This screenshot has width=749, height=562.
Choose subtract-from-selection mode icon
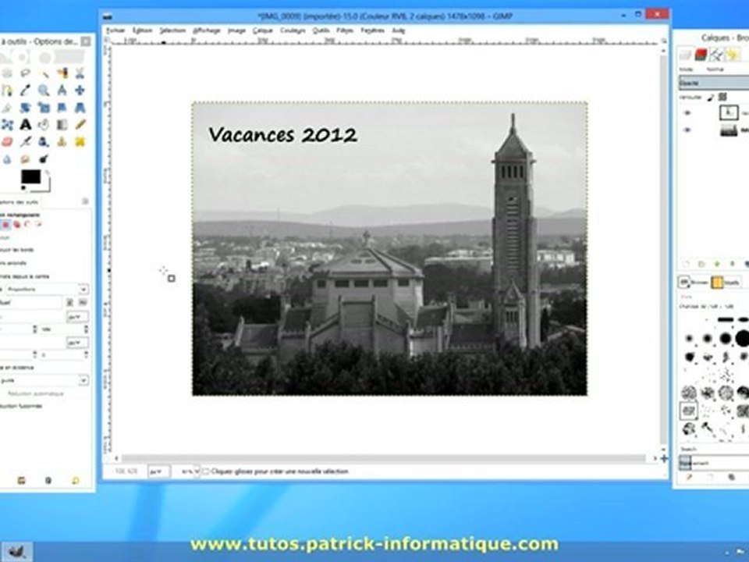pos(27,225)
